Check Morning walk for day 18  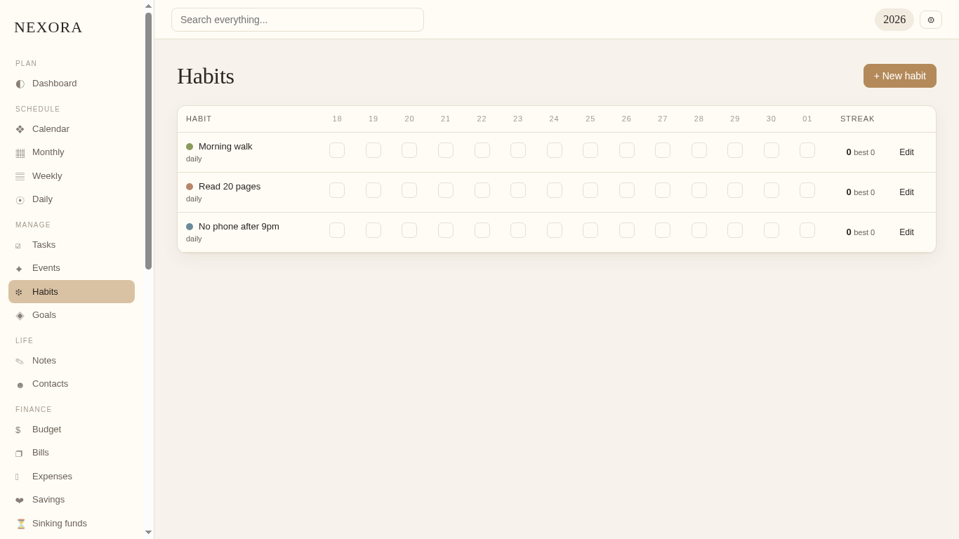click(x=337, y=150)
